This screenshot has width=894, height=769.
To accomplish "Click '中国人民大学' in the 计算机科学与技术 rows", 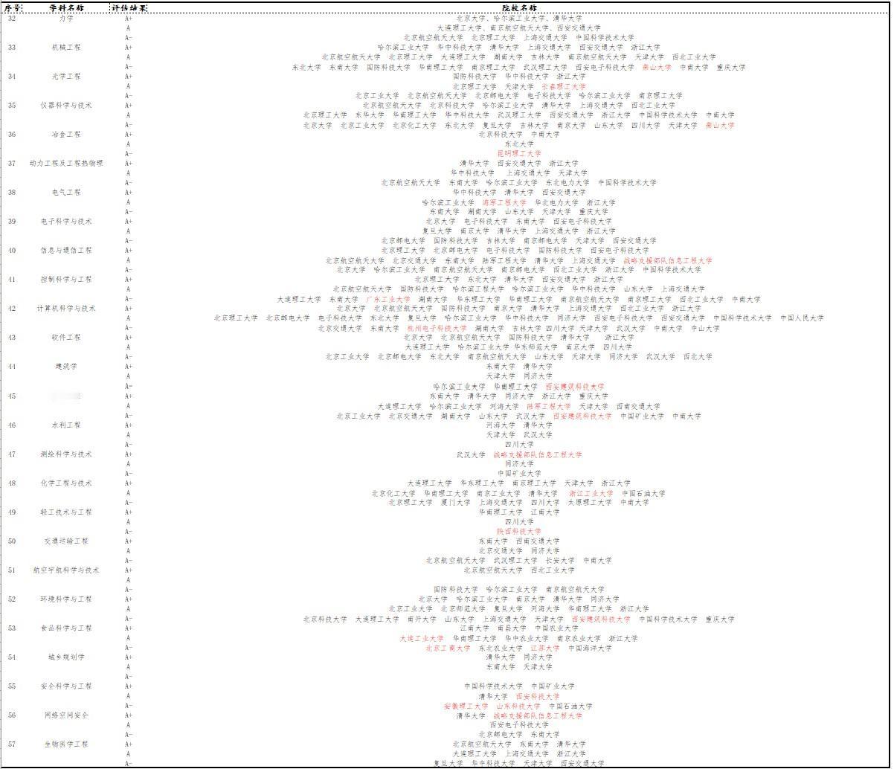I will pyautogui.click(x=802, y=318).
